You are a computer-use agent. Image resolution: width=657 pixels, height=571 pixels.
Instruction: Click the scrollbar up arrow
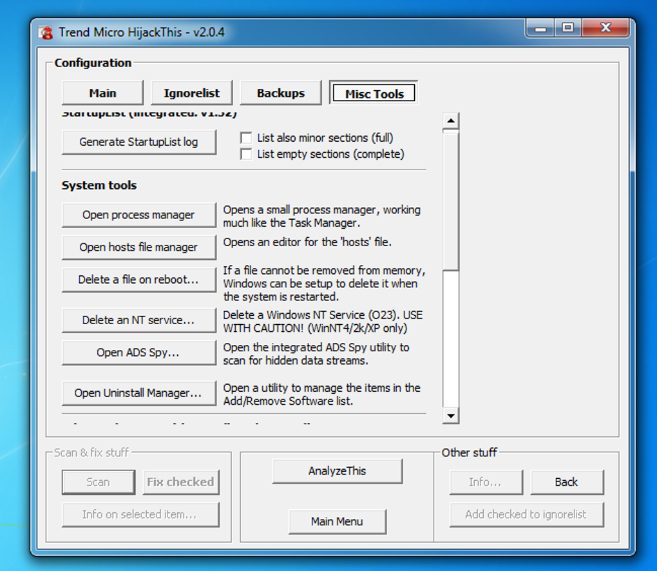point(451,121)
